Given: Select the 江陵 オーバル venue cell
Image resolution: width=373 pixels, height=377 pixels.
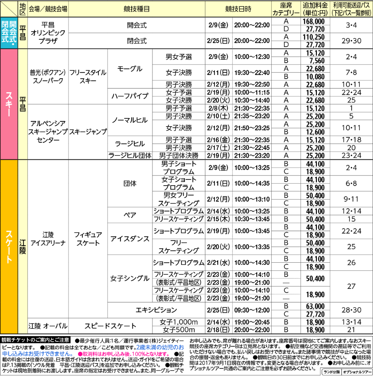Looking at the screenshot, I should point(48,326).
